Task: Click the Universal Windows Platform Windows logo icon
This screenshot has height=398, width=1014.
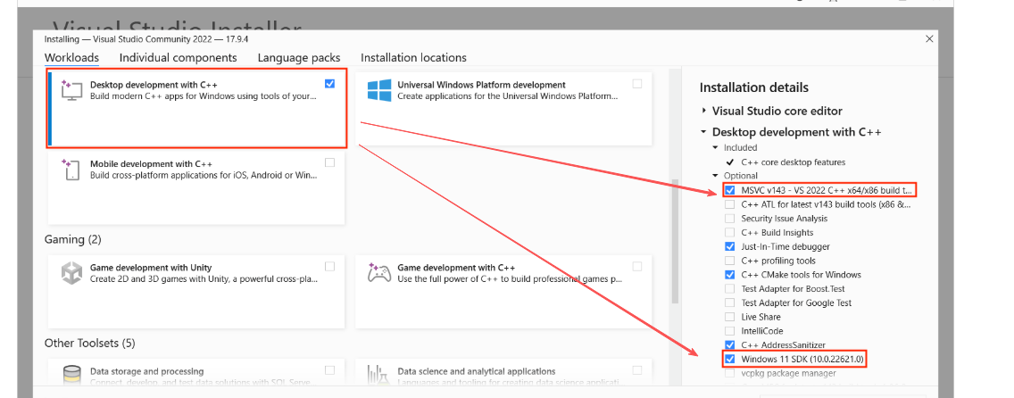Action: pyautogui.click(x=379, y=90)
